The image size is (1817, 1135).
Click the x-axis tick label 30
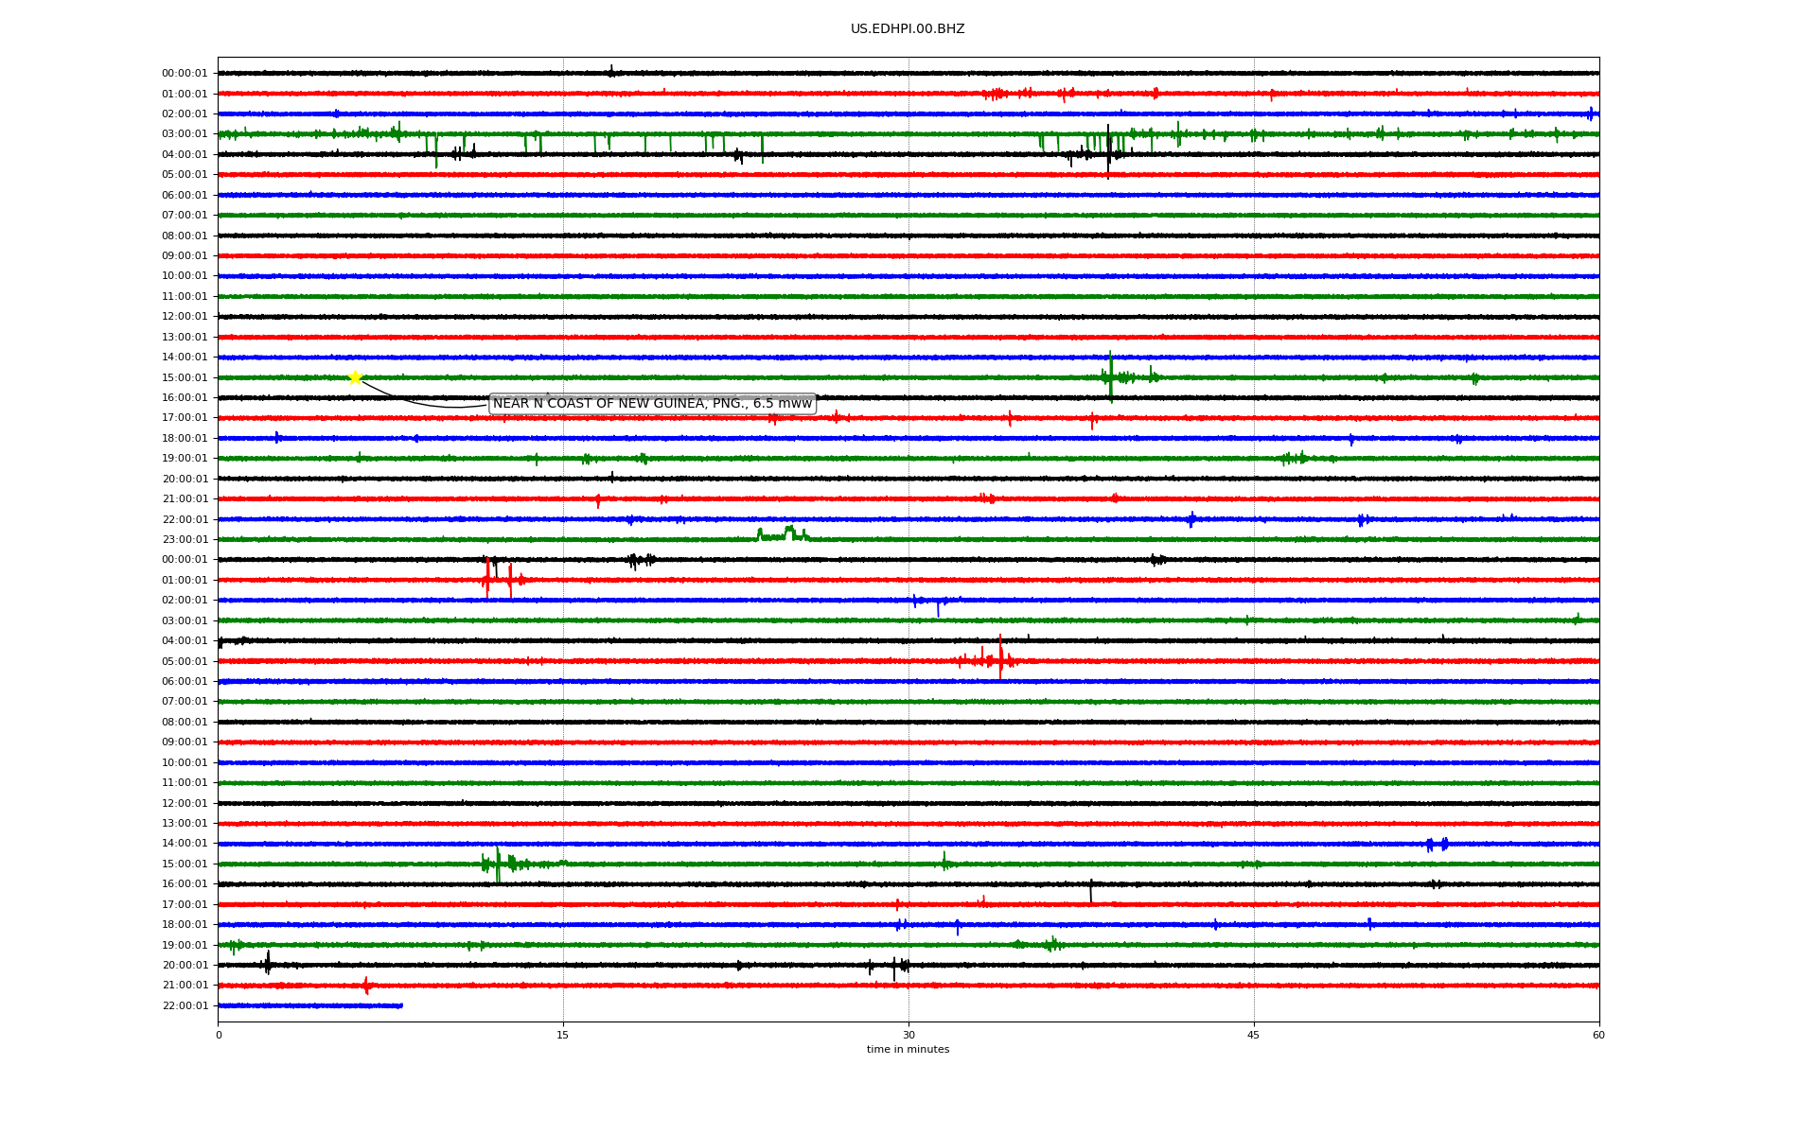point(908,1035)
